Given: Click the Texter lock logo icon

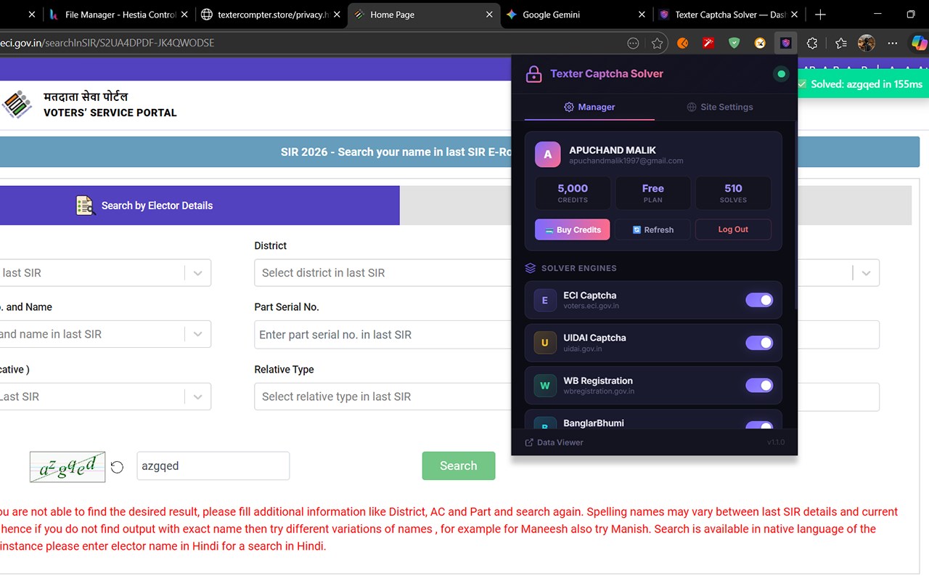Looking at the screenshot, I should click(534, 73).
